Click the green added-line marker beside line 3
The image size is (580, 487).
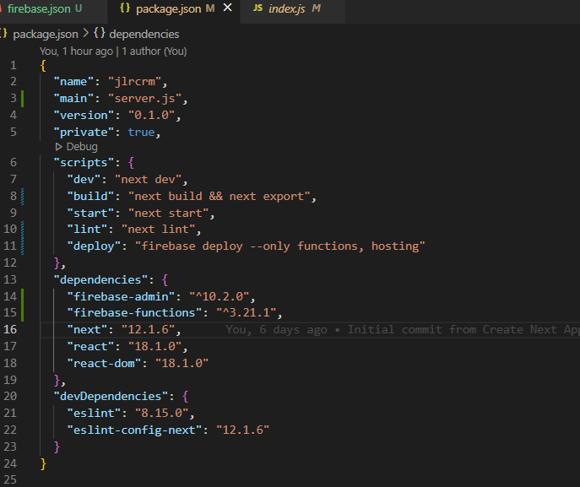click(x=23, y=99)
